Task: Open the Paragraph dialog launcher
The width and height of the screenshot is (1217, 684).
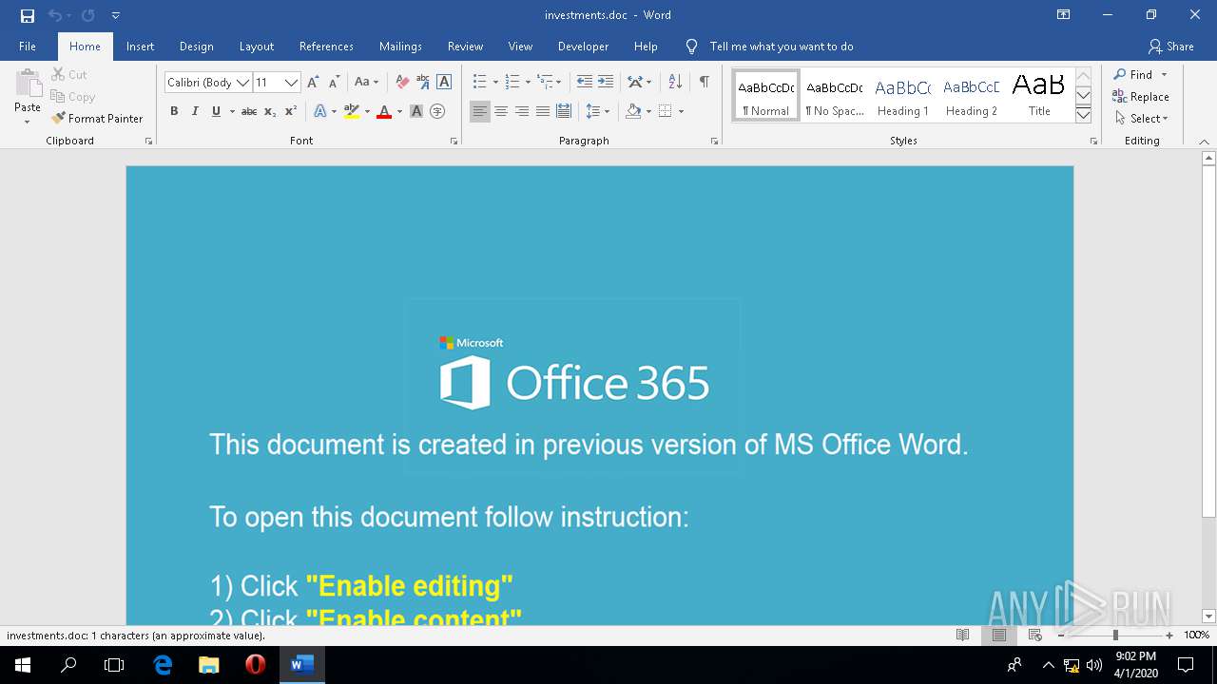Action: [714, 142]
